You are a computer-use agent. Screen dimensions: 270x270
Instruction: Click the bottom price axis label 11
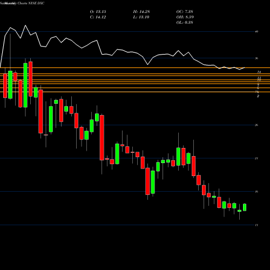point(256,225)
